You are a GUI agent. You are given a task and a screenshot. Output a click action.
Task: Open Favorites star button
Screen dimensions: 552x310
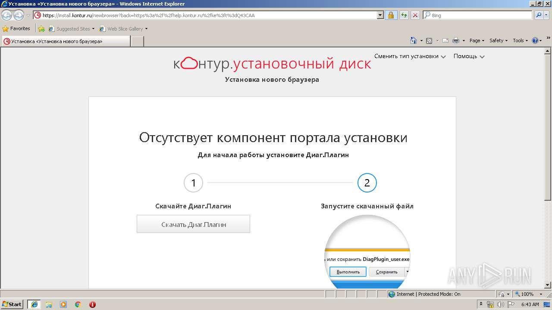tap(16, 28)
